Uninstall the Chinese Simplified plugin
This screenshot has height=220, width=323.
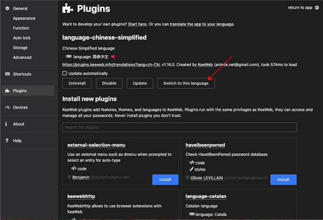(77, 83)
